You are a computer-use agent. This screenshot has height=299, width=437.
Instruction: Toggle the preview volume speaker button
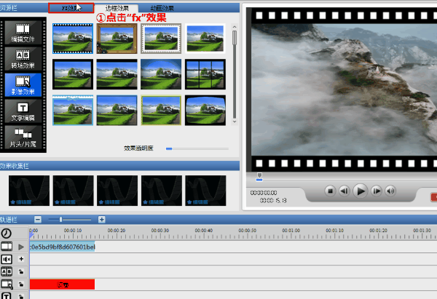tap(390, 191)
